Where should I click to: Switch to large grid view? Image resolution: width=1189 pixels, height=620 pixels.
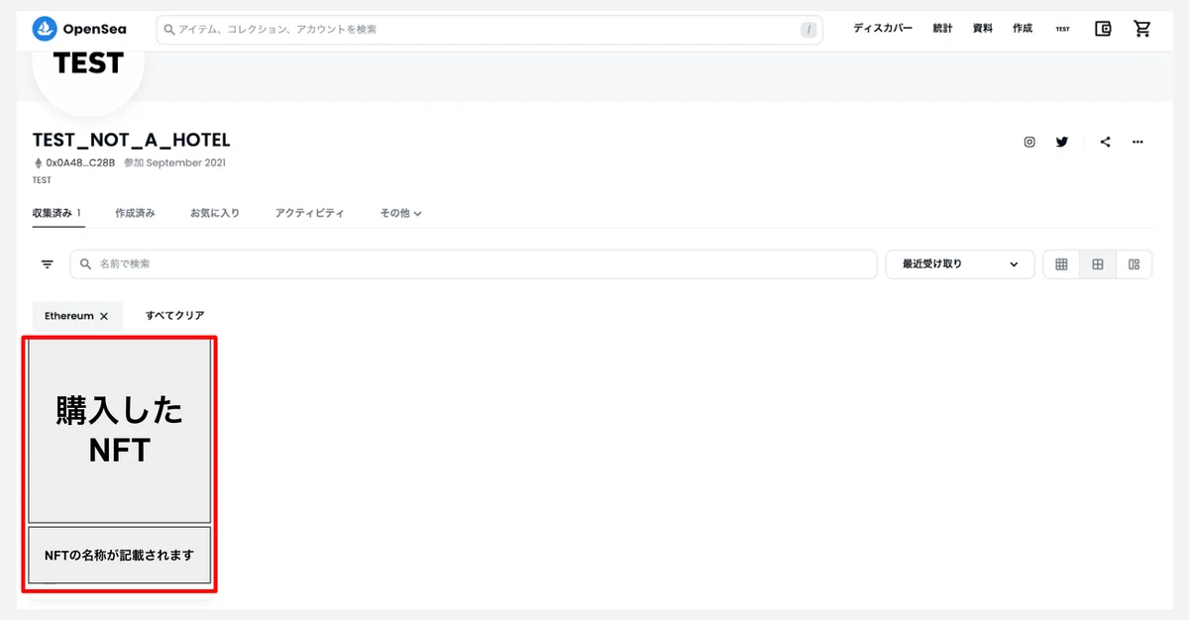[1098, 264]
